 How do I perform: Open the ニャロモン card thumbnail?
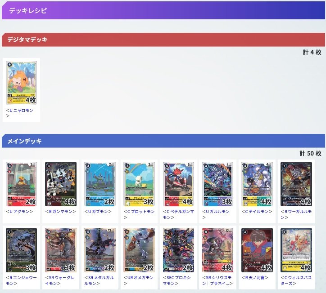[22, 83]
